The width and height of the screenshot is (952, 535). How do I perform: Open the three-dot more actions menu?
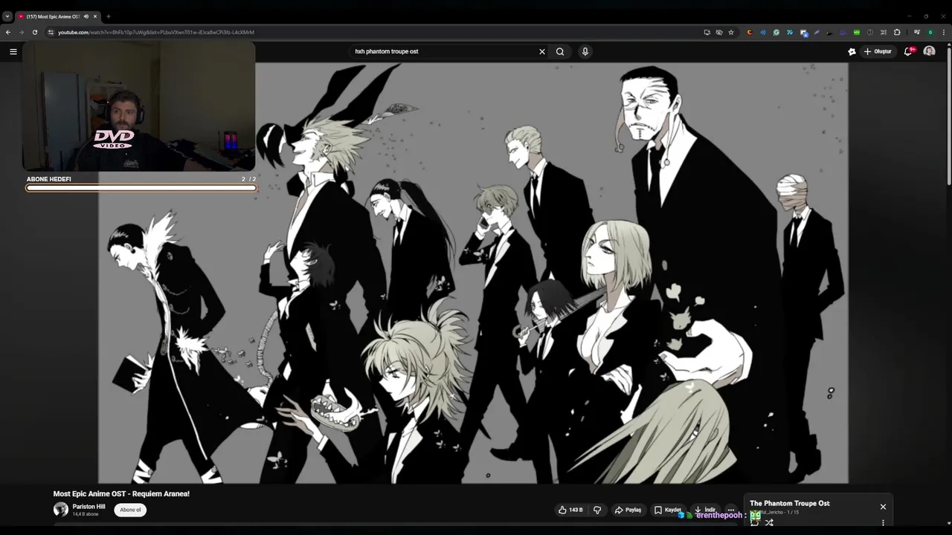click(x=730, y=510)
